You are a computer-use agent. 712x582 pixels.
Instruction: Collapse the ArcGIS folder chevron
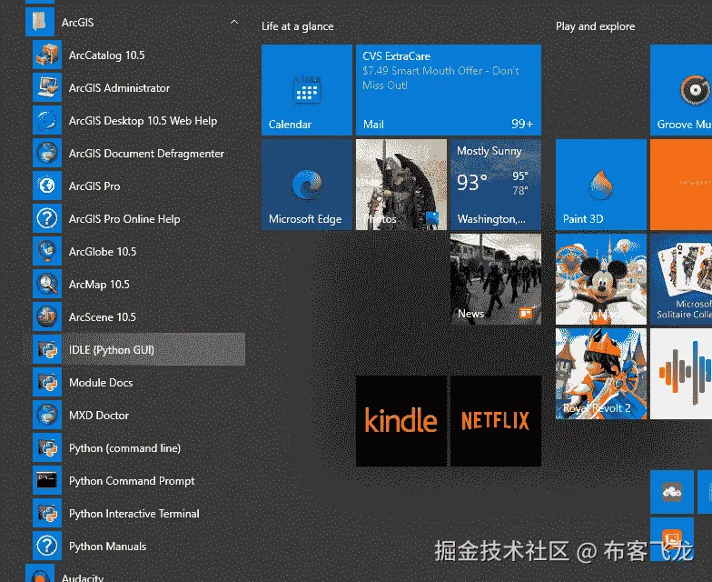pyautogui.click(x=234, y=22)
